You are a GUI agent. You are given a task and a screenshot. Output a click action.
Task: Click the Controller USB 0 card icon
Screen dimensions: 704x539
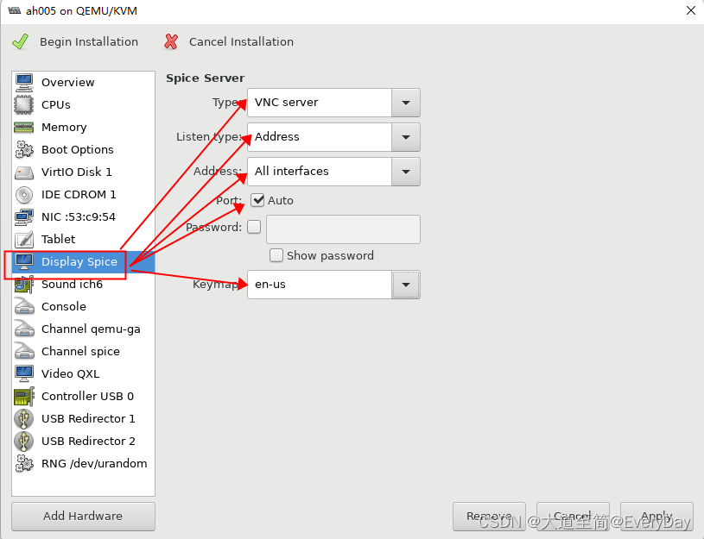coord(24,397)
